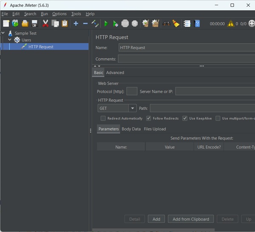Clear results with the gear broom icon

[145, 24]
